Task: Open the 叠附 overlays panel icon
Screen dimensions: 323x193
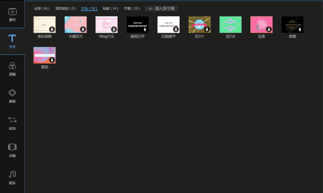Action: coord(12,96)
